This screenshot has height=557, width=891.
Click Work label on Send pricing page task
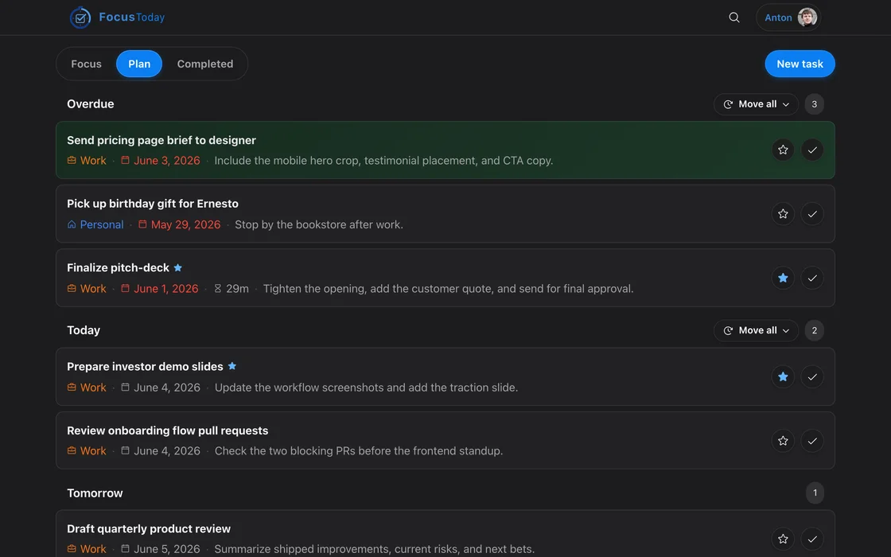tap(93, 161)
